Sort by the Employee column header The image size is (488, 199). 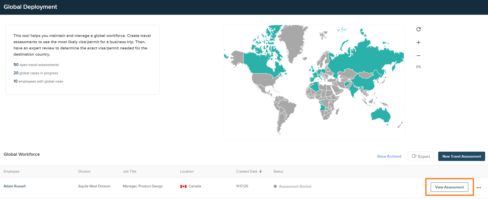point(12,171)
